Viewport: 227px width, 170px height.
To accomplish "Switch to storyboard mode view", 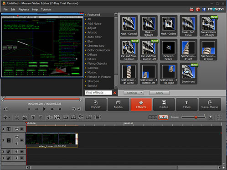I will click(x=153, y=117).
